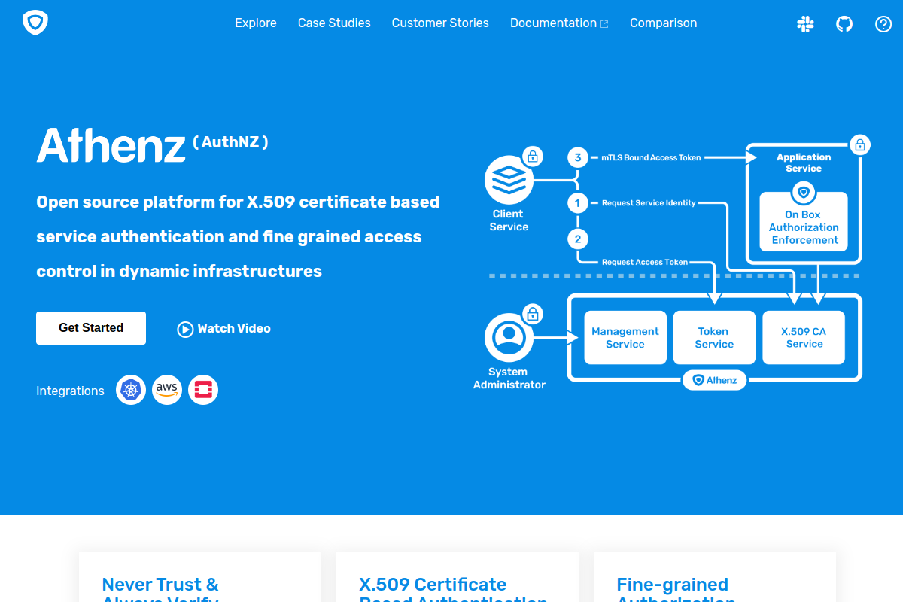Click the Athenz main heading
Viewport: 903px width, 602px height.
pos(111,145)
